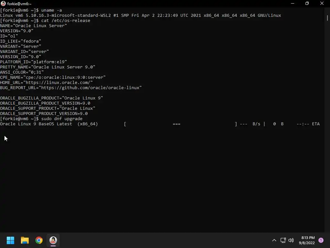Click the ANSI_COLOR="0;31" line
The height and width of the screenshot is (248, 330).
tap(22, 72)
